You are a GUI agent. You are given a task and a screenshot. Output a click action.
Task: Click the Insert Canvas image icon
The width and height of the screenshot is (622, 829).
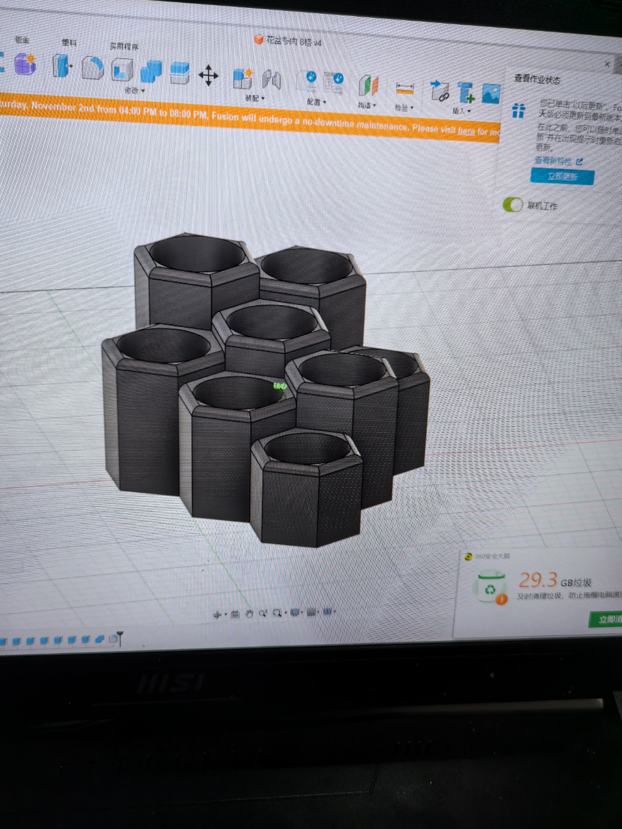(x=491, y=94)
